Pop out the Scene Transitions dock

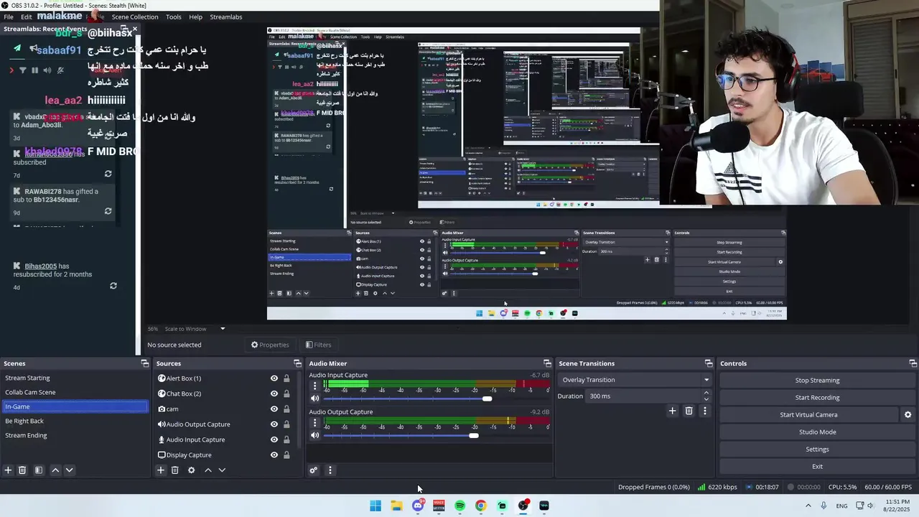[709, 363]
